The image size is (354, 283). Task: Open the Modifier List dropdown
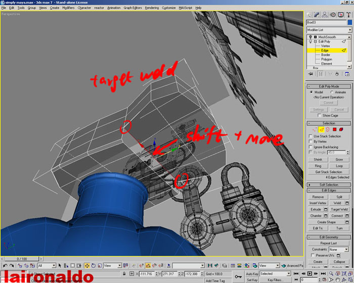pos(328,30)
